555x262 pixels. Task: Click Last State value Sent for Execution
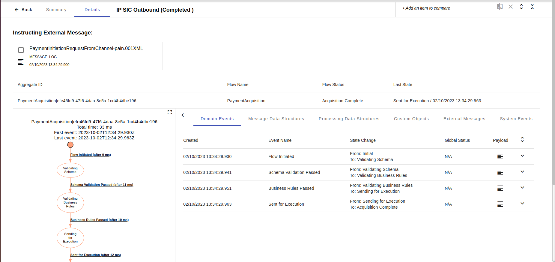coord(437,101)
